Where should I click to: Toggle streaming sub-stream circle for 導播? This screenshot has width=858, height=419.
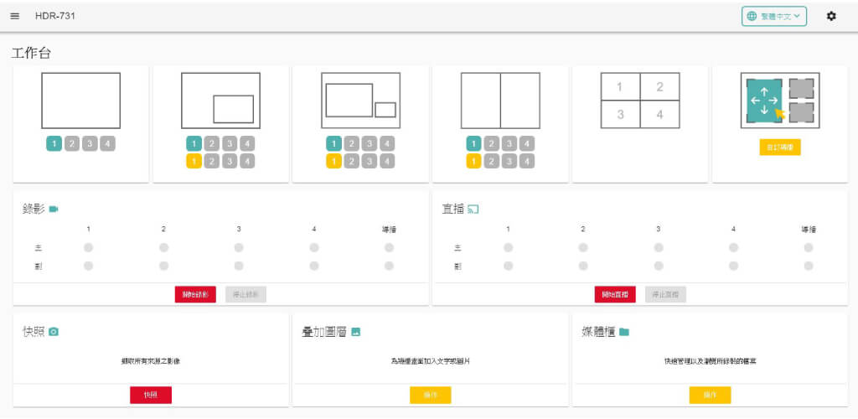pyautogui.click(x=809, y=266)
